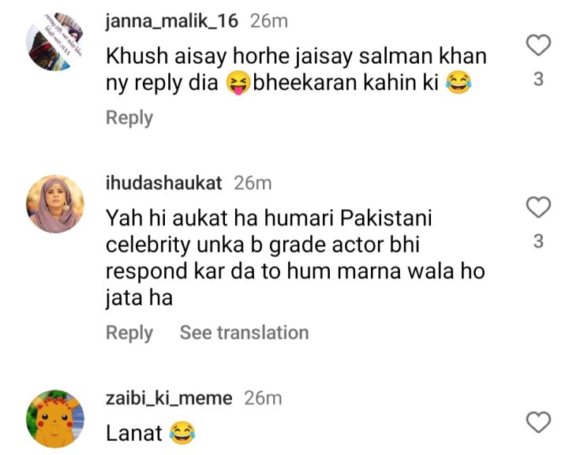View like count on ihudashaukat's comment
Image resolution: width=584 pixels, height=455 pixels.
coord(538,241)
